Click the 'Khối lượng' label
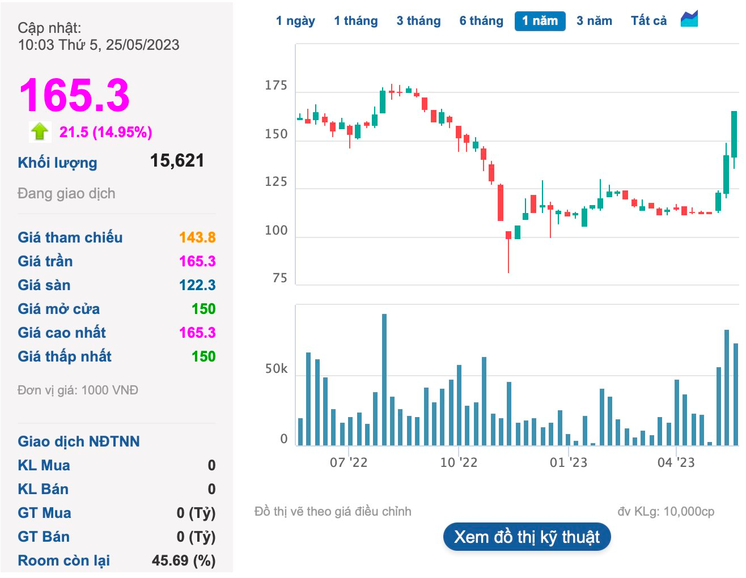Viewport: 746px width, 578px height. tap(57, 163)
